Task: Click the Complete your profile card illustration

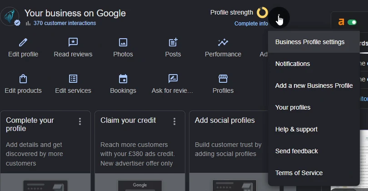Action: [45, 182]
